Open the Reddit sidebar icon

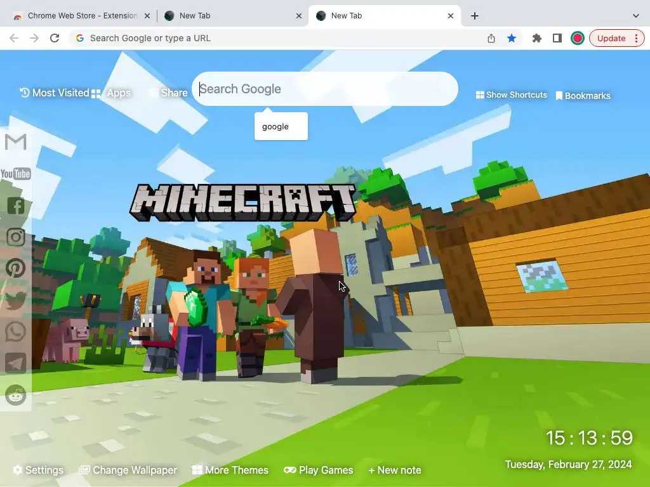pyautogui.click(x=16, y=395)
